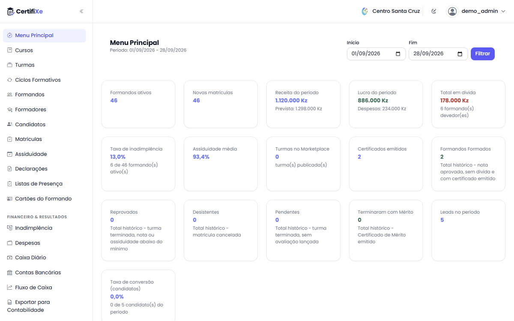The width and height of the screenshot is (514, 321).
Task: Click the demo_admin avatar icon
Action: pos(452,12)
